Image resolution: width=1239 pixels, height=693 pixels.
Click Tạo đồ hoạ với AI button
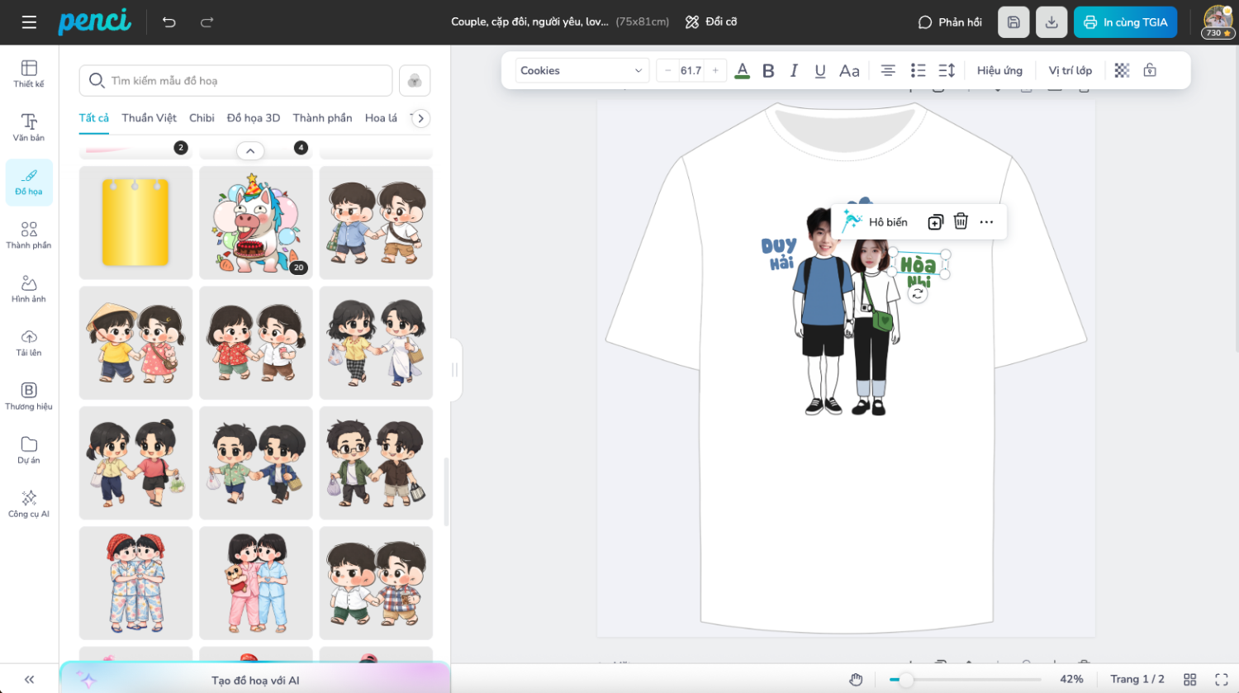coord(255,680)
